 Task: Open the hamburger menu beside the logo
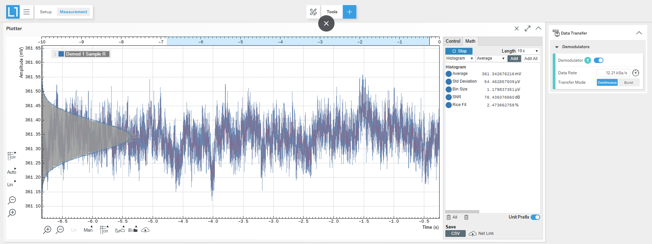[x=27, y=12]
